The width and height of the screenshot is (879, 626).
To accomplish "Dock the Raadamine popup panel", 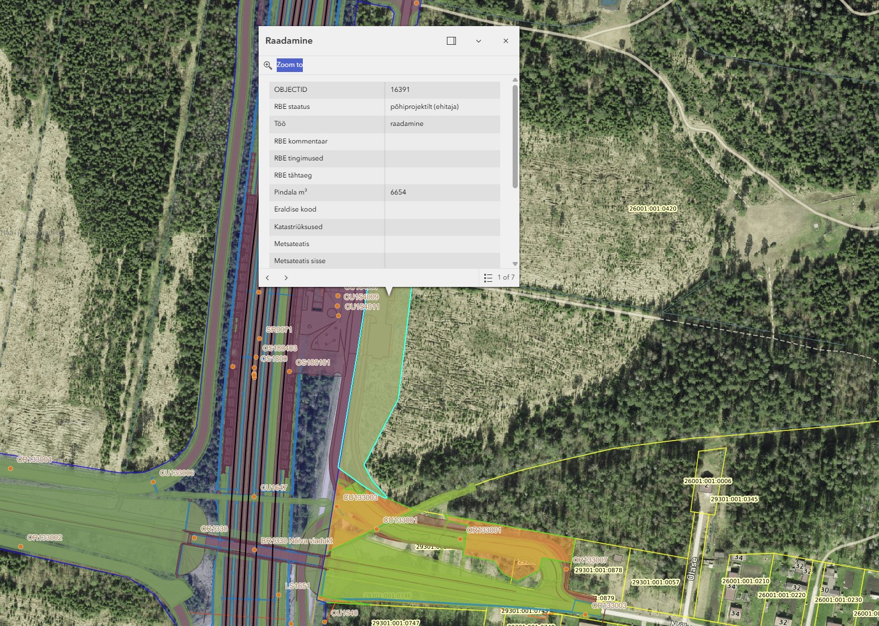I will click(451, 41).
